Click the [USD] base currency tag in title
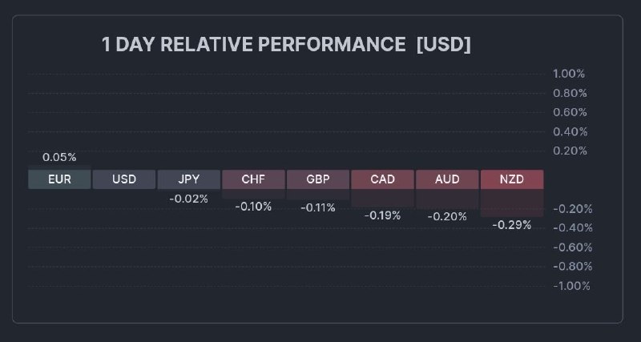The image size is (641, 342). coord(444,45)
